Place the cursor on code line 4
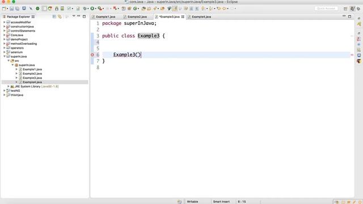Image resolution: width=363 pixels, height=204 pixels. 226,42
